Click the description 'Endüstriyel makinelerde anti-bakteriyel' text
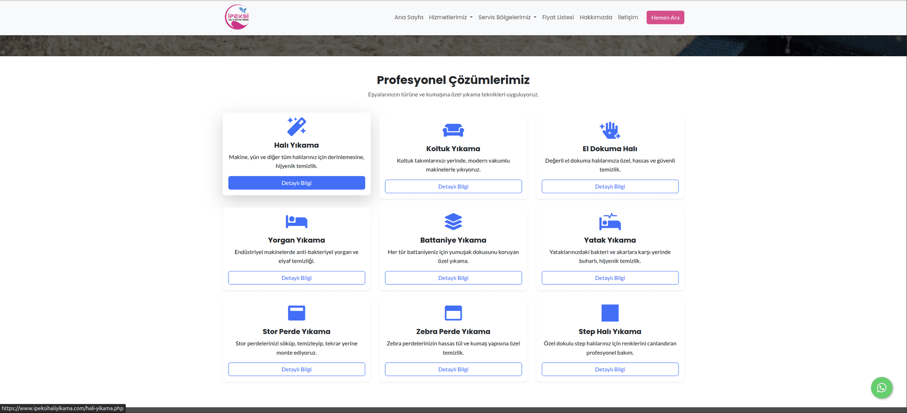Viewport: 907px width, 413px height. pyautogui.click(x=296, y=256)
